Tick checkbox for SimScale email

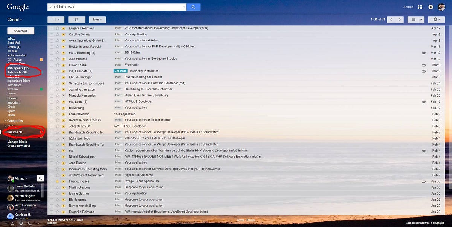click(52, 83)
